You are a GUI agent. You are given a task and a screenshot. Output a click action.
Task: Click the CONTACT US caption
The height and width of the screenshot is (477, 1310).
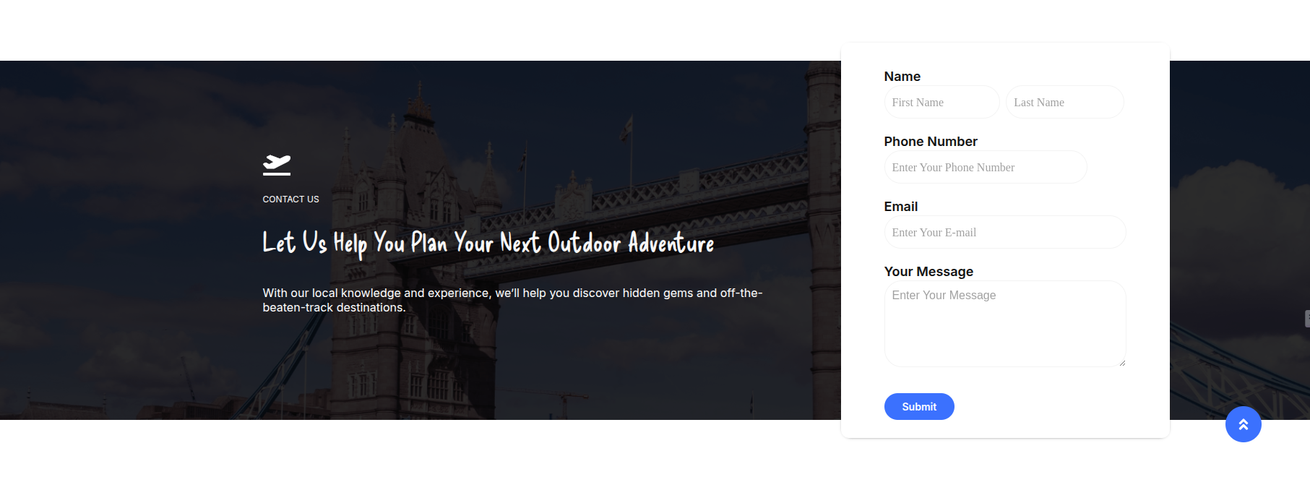click(x=290, y=199)
